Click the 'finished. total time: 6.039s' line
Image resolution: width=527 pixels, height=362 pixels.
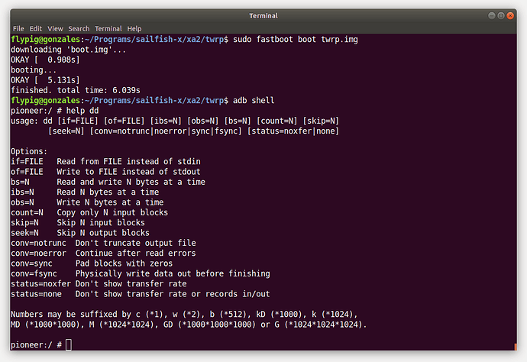tap(76, 90)
